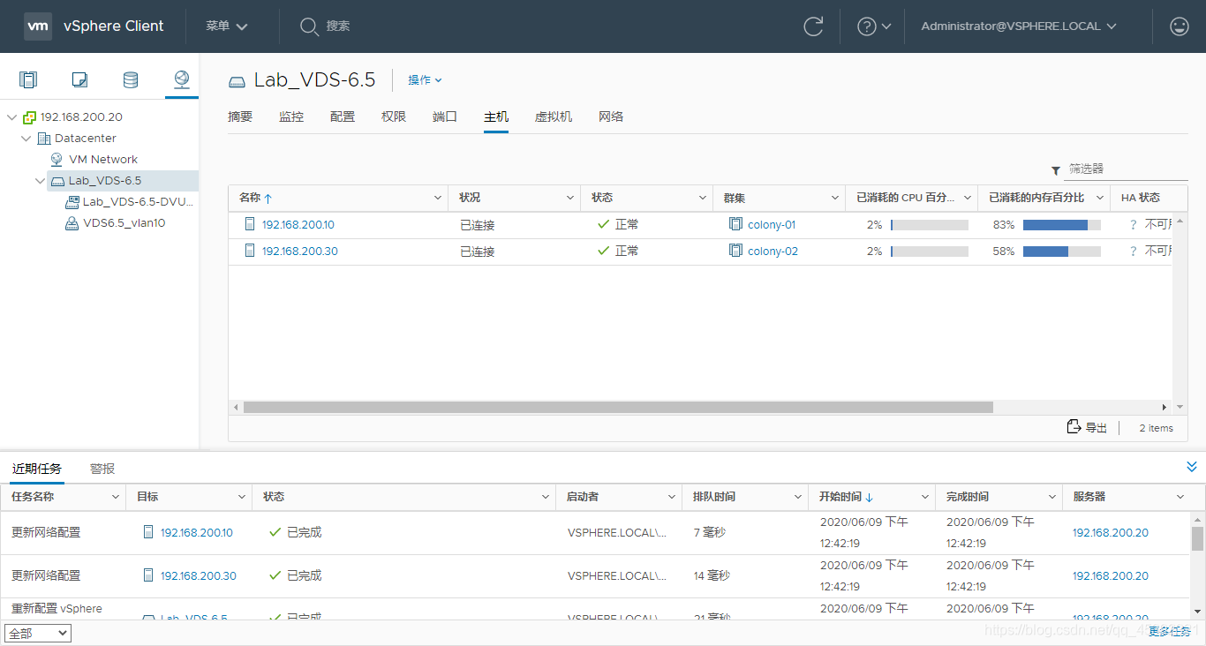
Task: Click the Lab_VDS-6.5-DVU uplink icon
Action: click(72, 202)
